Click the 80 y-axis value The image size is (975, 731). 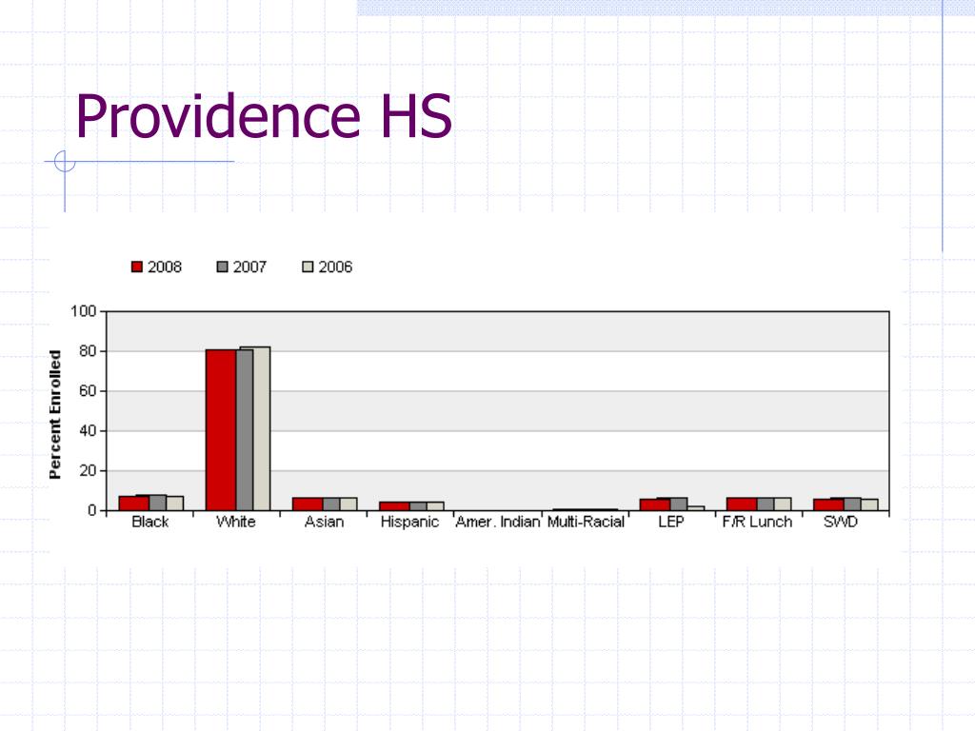click(x=89, y=351)
